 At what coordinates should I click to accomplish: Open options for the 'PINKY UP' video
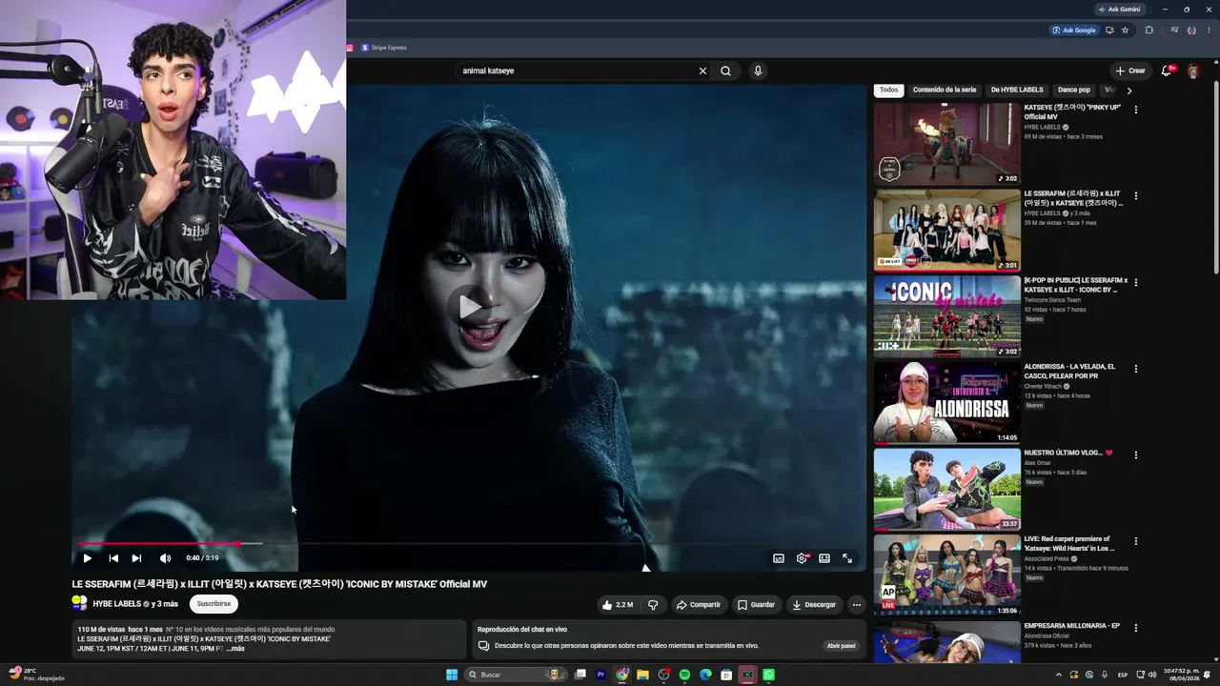1135,110
